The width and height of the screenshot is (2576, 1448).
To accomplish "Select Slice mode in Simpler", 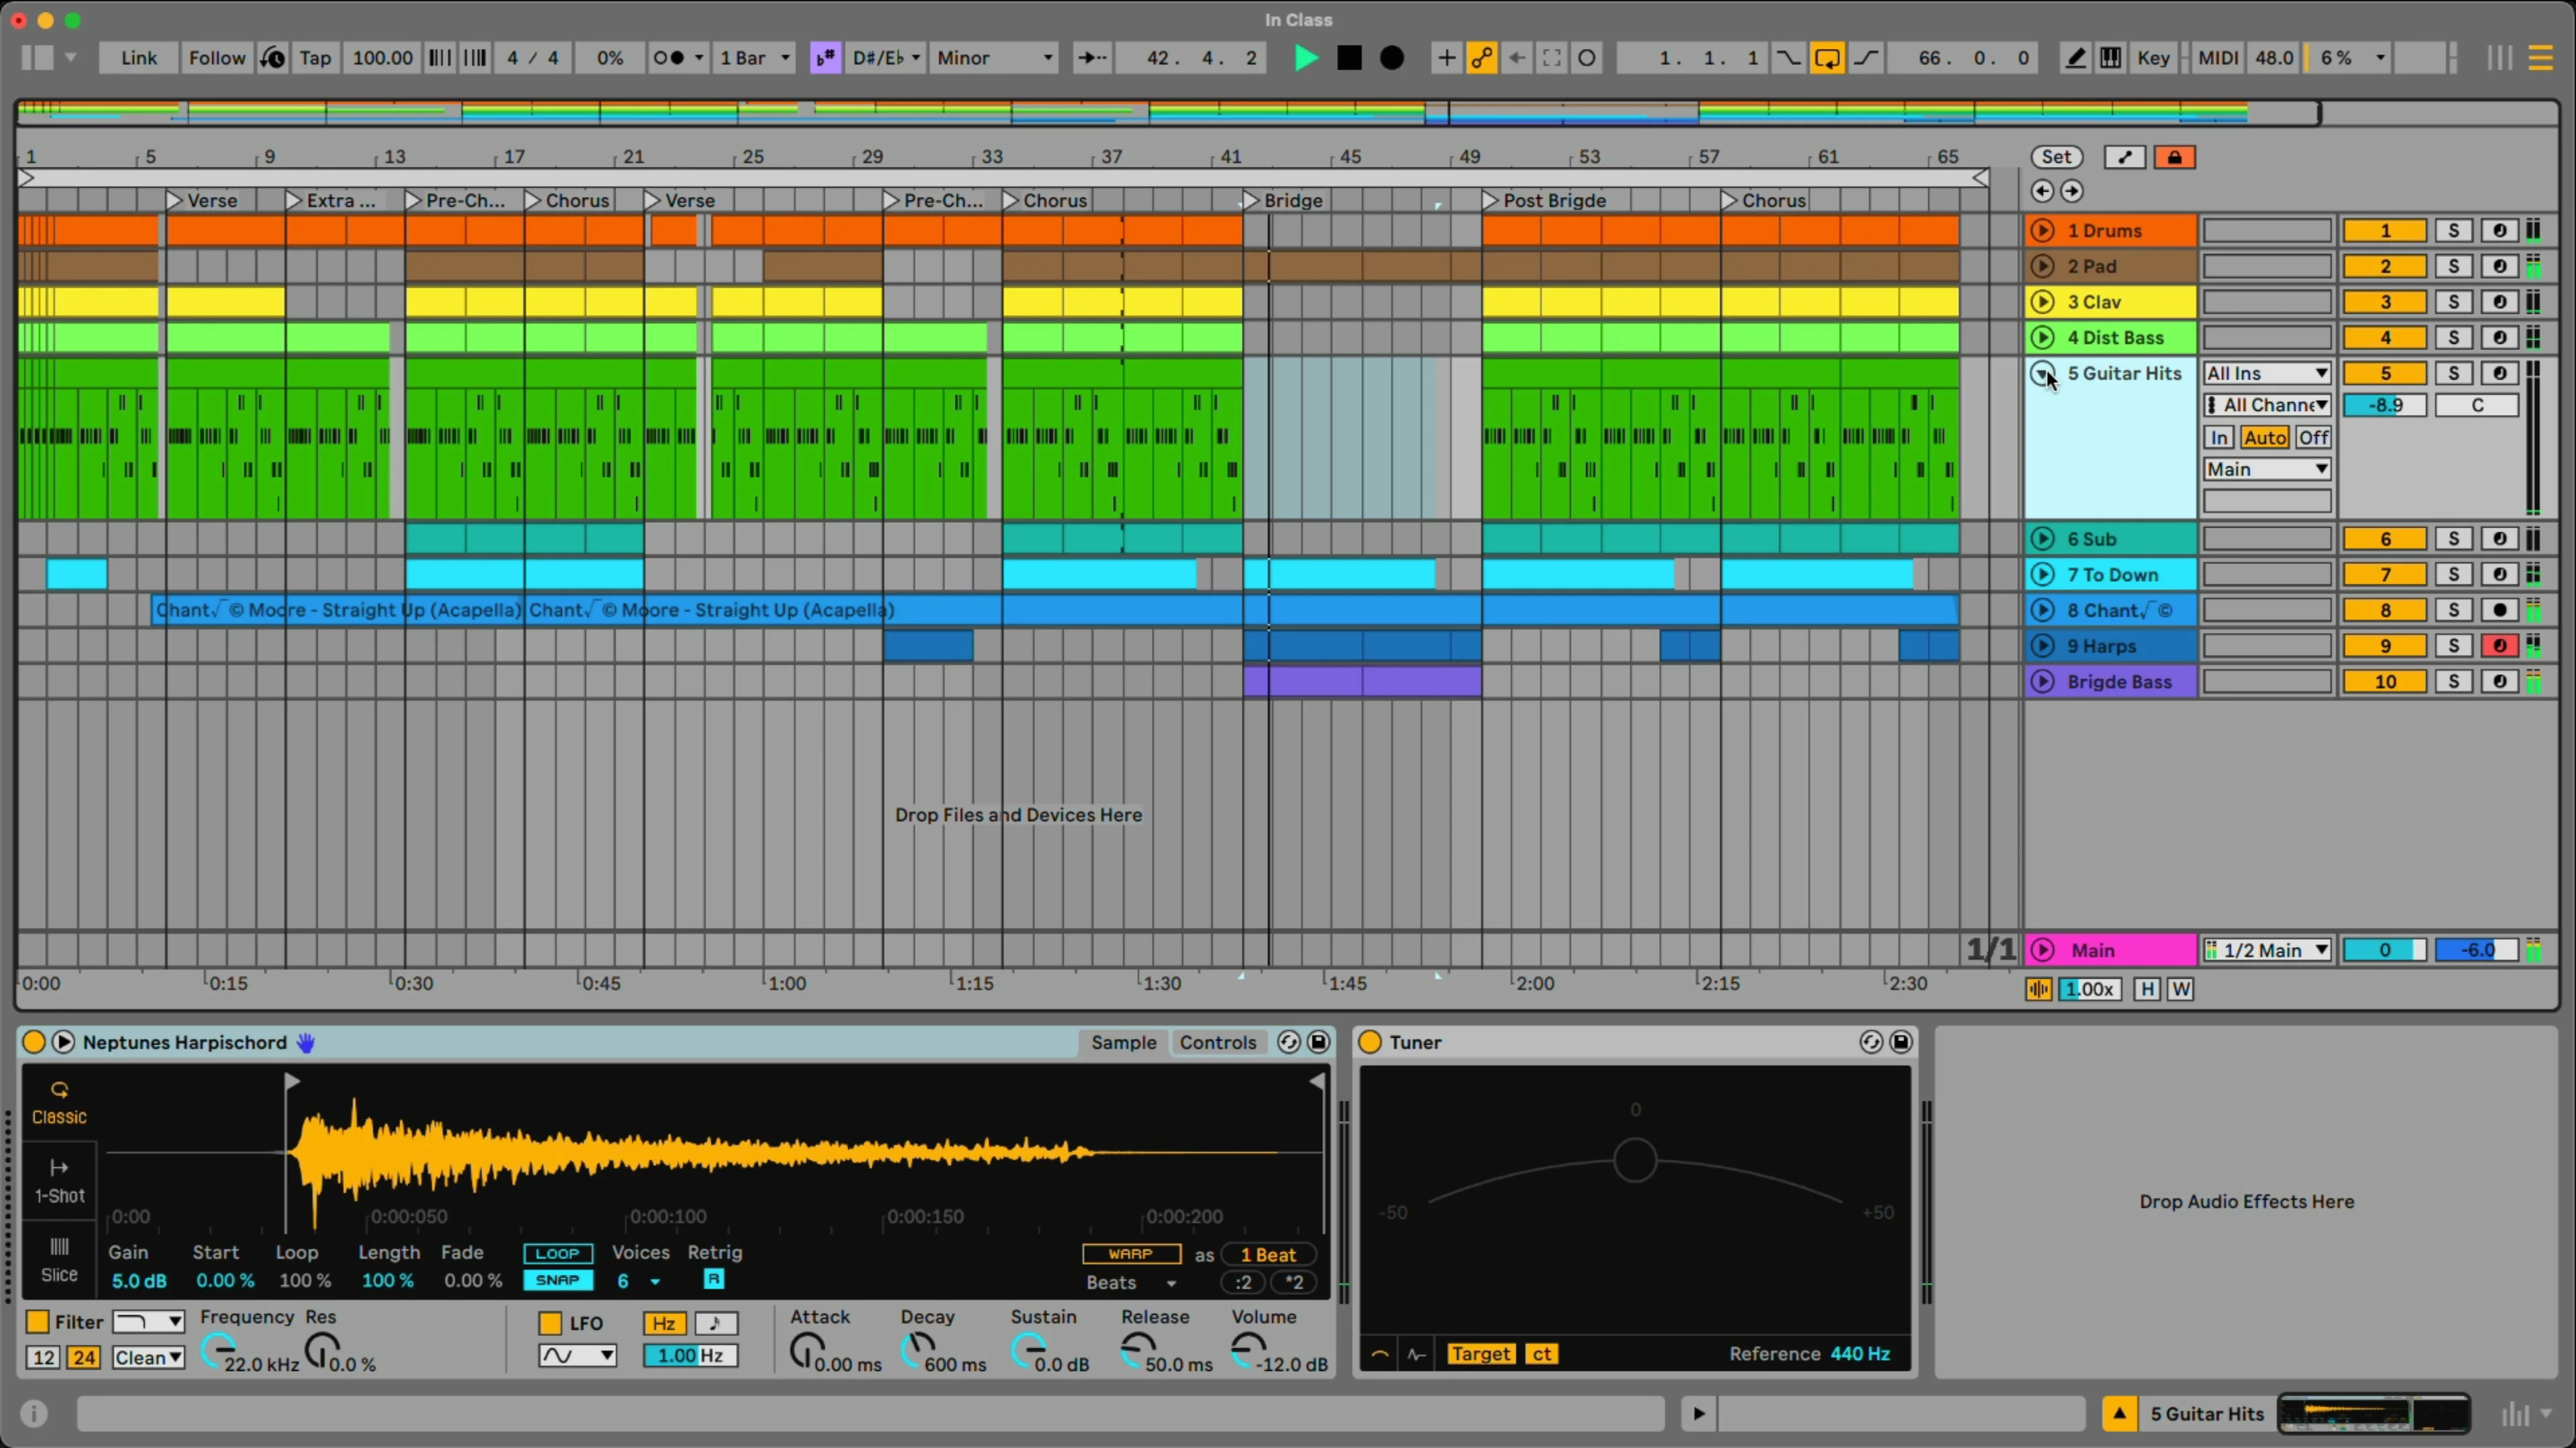I will coord(59,1259).
